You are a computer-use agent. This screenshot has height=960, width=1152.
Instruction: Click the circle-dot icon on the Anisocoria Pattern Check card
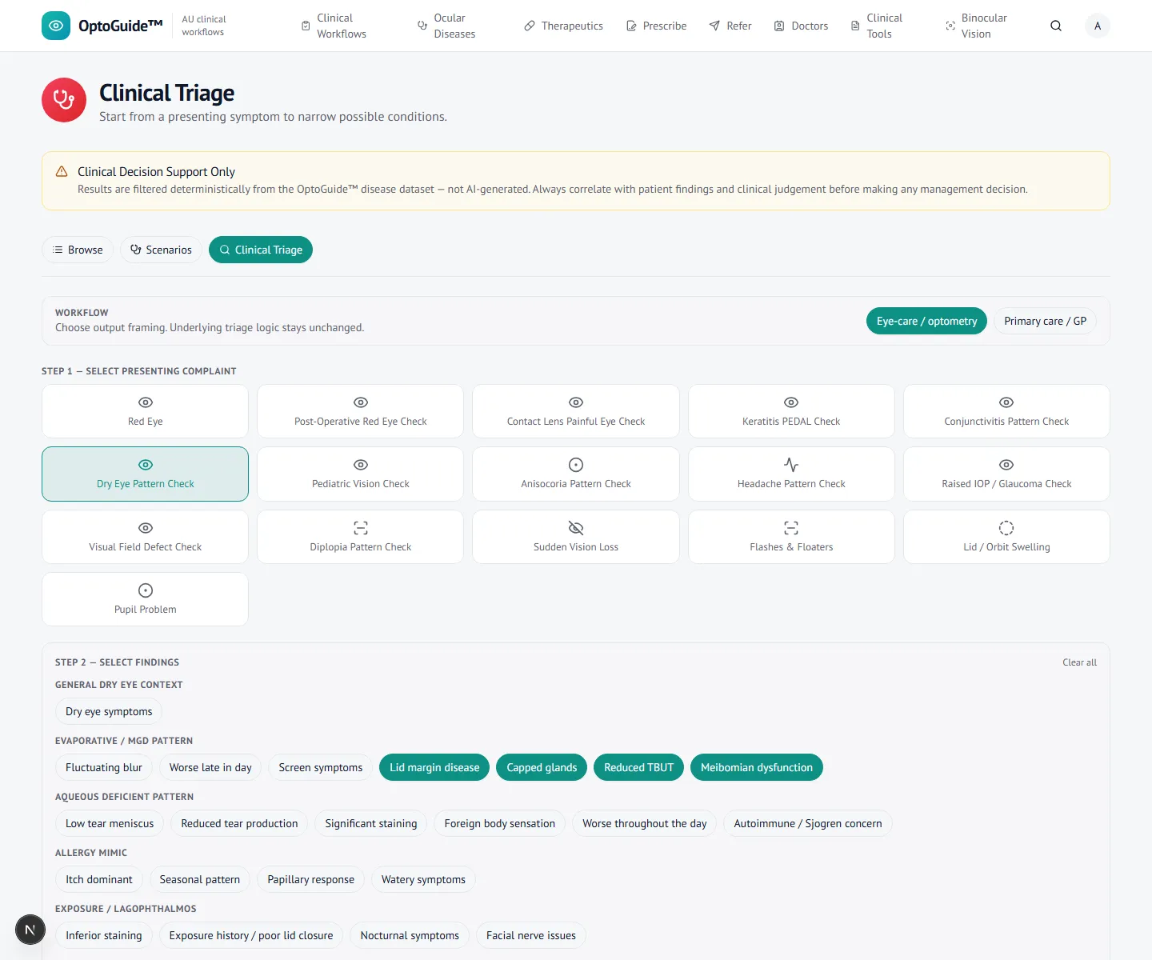pos(576,465)
